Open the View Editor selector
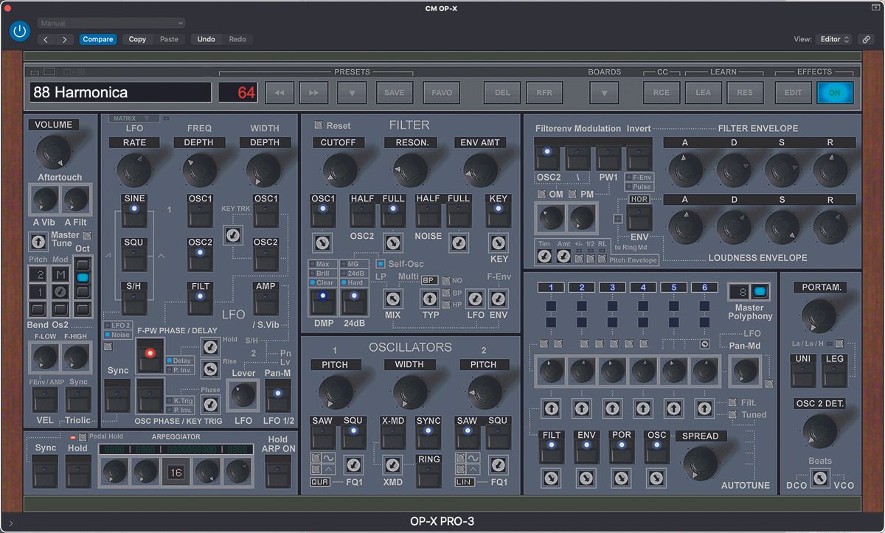 834,39
